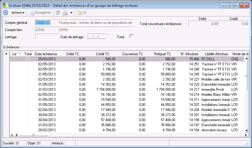Click the filter icon in Le column header
Image resolution: width=252 pixels, height=148 pixels.
tap(19, 54)
